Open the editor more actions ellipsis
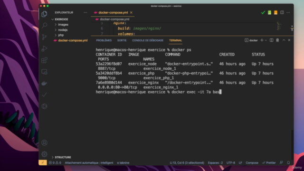This screenshot has height=171, width=304. pos(288,13)
